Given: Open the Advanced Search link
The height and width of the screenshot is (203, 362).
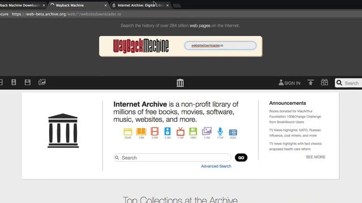Looking at the screenshot, I should [216, 166].
